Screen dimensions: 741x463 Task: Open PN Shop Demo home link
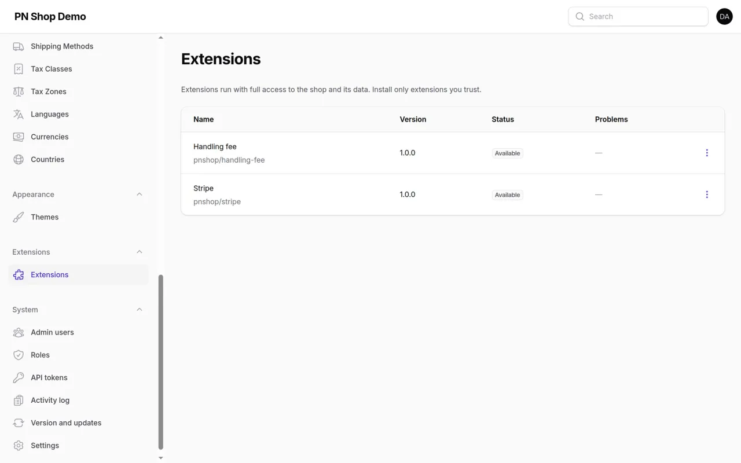pyautogui.click(x=50, y=17)
